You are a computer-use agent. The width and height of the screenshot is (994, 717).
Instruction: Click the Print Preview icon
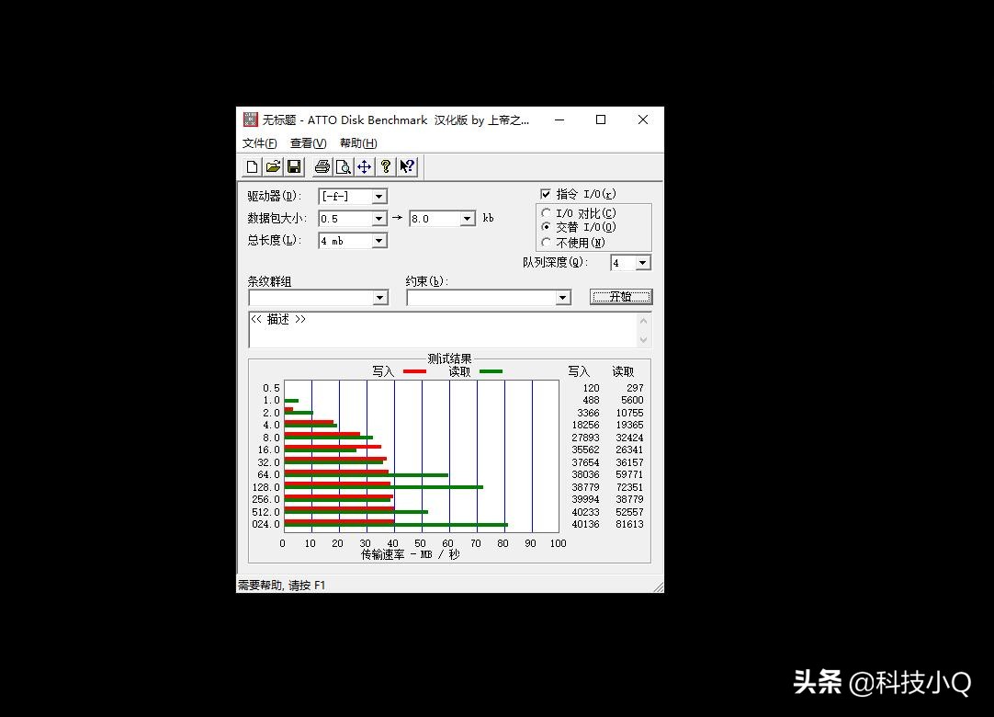pyautogui.click(x=343, y=167)
